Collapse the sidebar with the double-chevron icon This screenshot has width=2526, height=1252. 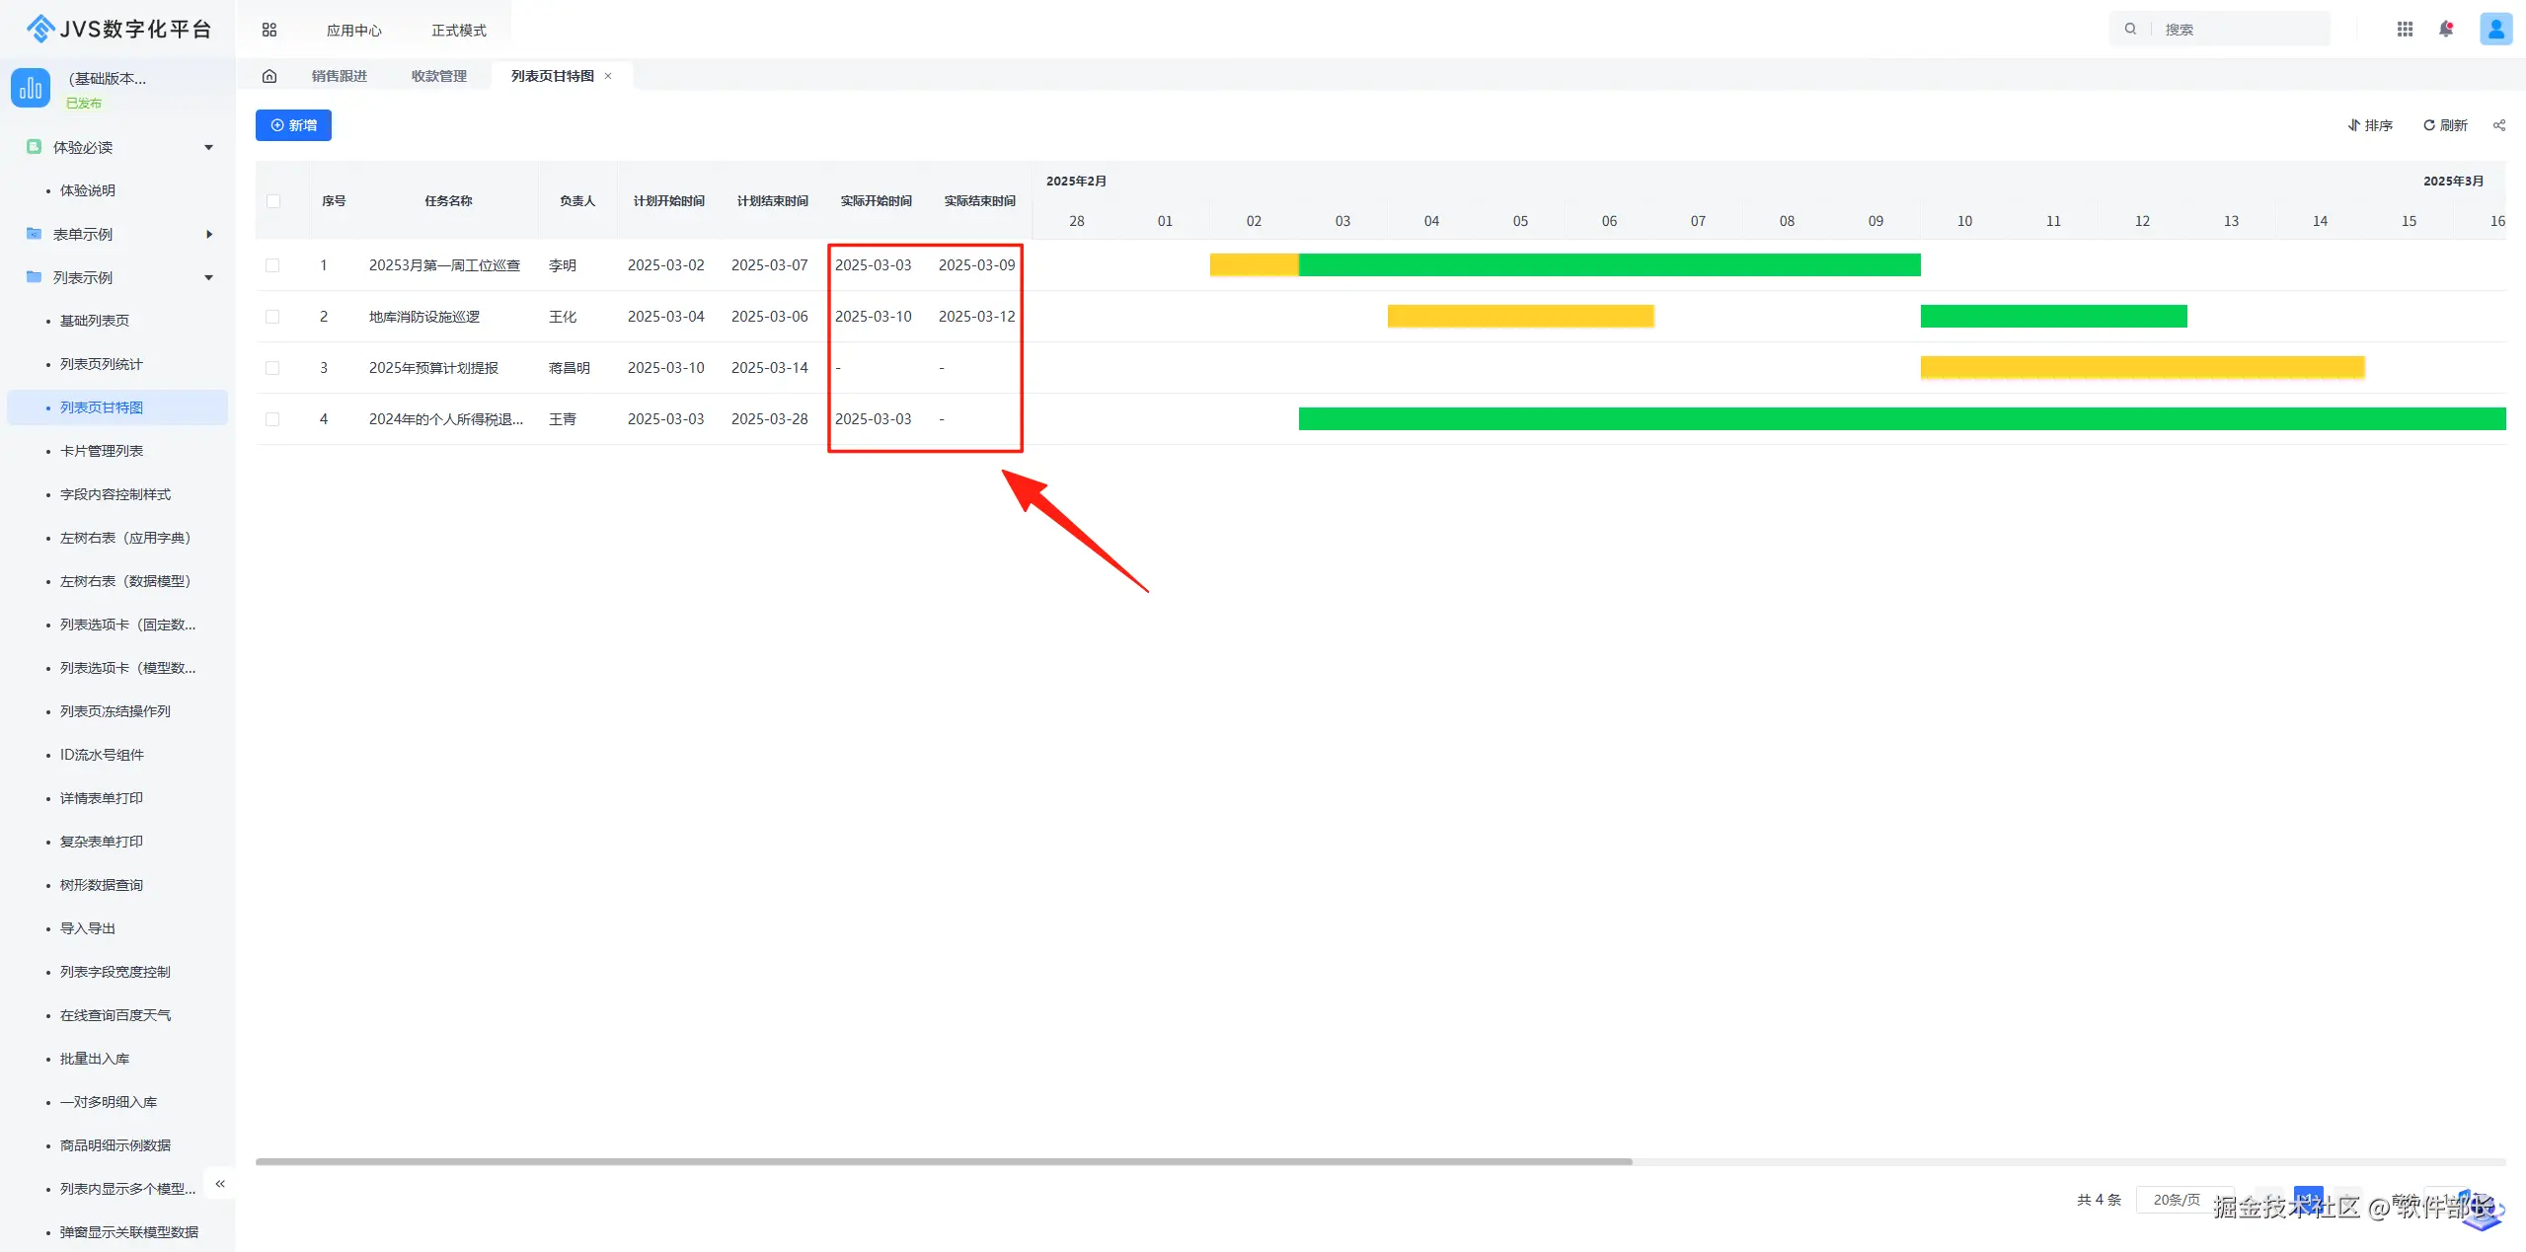coord(220,1183)
